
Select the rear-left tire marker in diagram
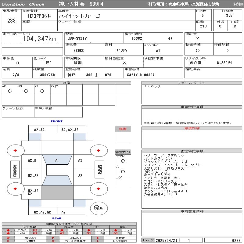[15, 188]
